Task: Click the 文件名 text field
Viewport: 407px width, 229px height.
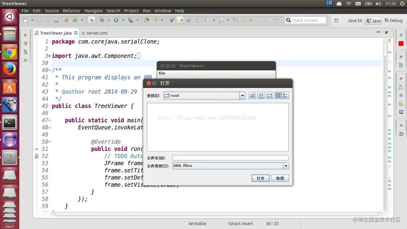Action: tap(231, 158)
